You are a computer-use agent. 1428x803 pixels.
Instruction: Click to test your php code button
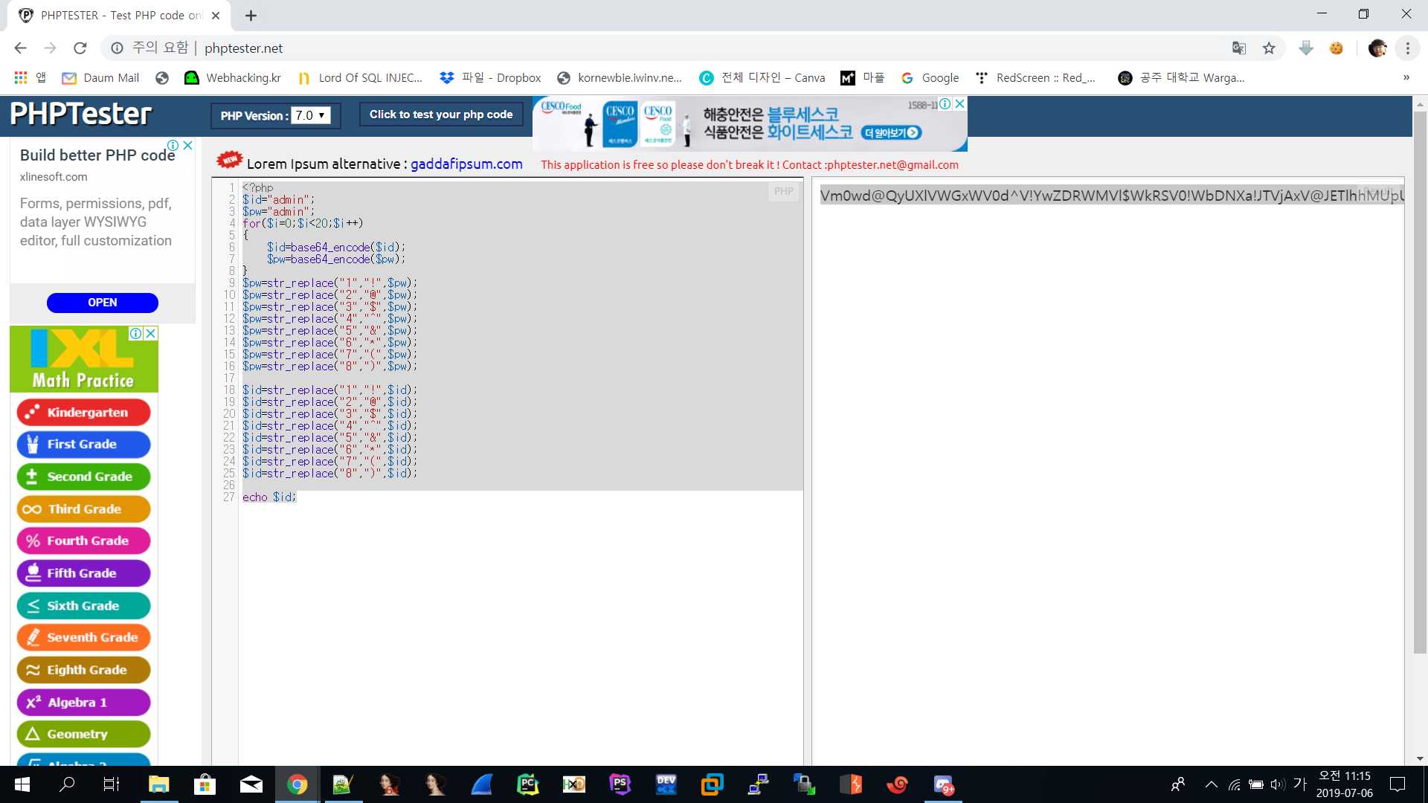(x=441, y=115)
